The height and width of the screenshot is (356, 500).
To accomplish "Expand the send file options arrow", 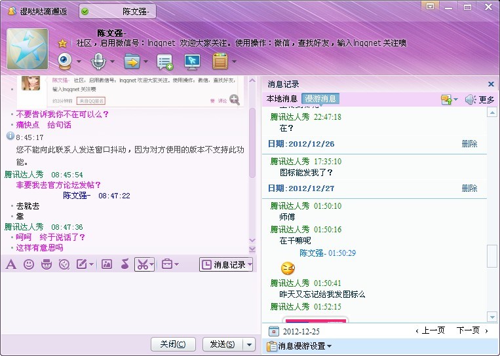I will (145, 62).
